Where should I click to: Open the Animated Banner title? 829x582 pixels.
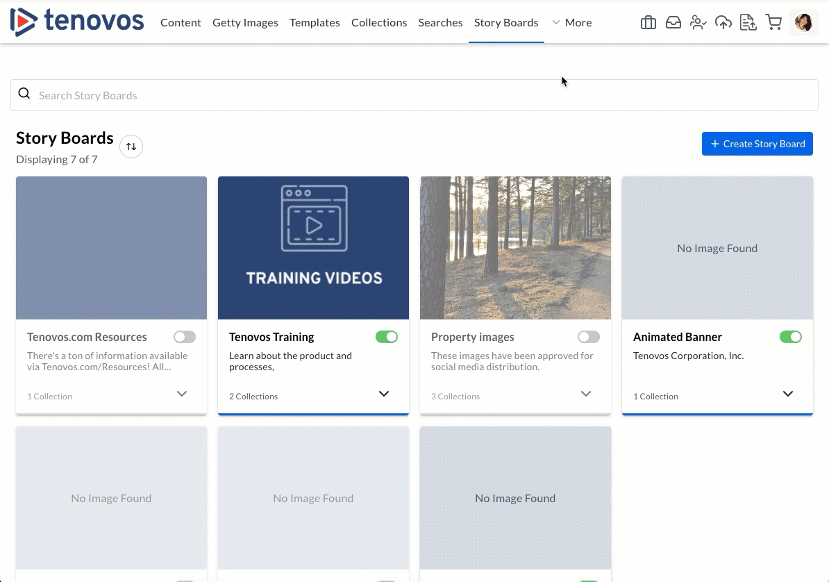coord(677,337)
